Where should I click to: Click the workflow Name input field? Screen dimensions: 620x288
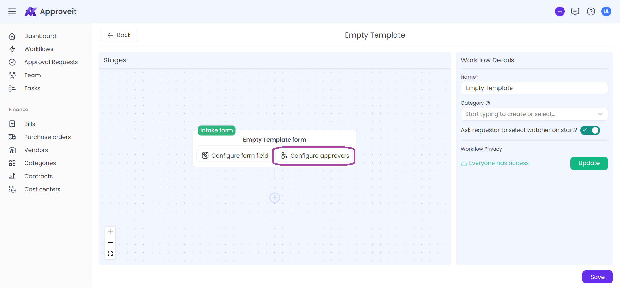(x=534, y=88)
